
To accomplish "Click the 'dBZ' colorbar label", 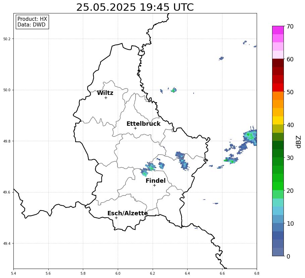I will coord(299,142).
